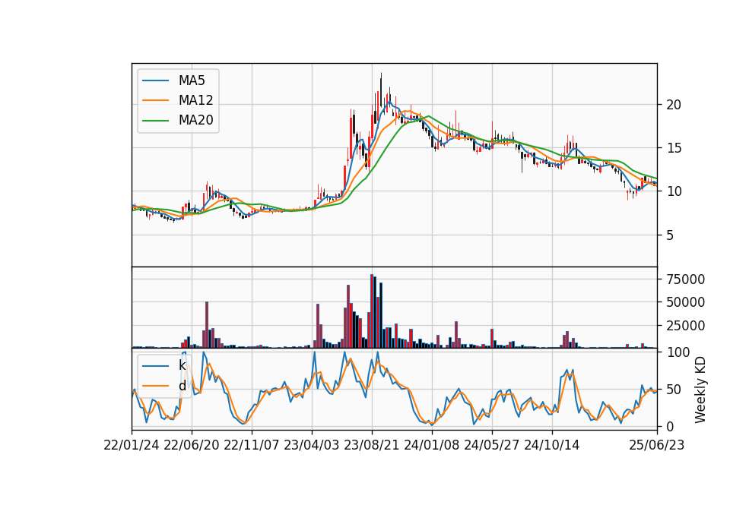Click the MA12 legend label

pos(195,100)
